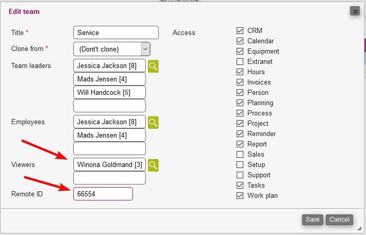366x235 pixels.
Task: Click the Viewers search magnifier icon
Action: (x=153, y=165)
